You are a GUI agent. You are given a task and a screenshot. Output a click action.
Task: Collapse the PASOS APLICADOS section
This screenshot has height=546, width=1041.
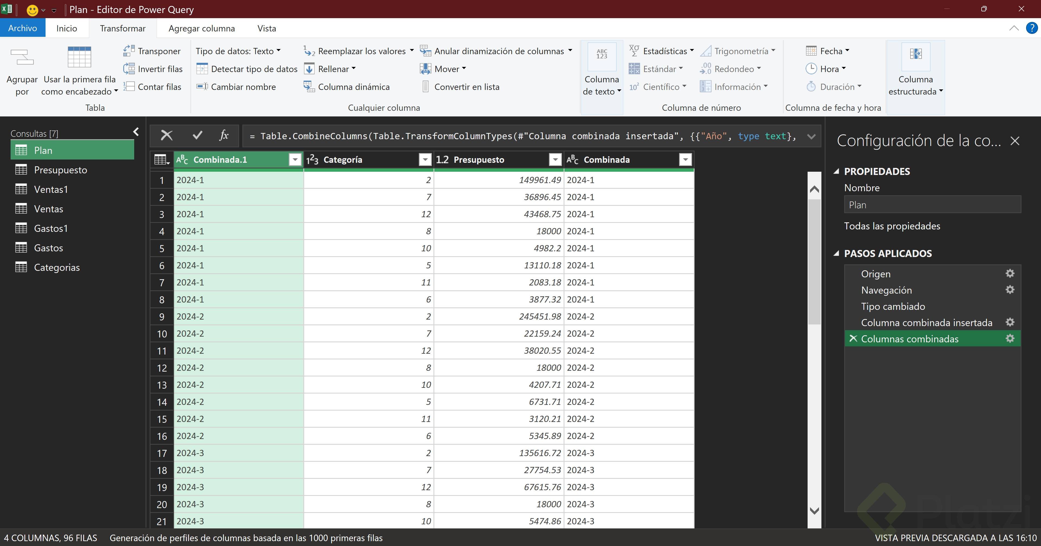pyautogui.click(x=836, y=253)
